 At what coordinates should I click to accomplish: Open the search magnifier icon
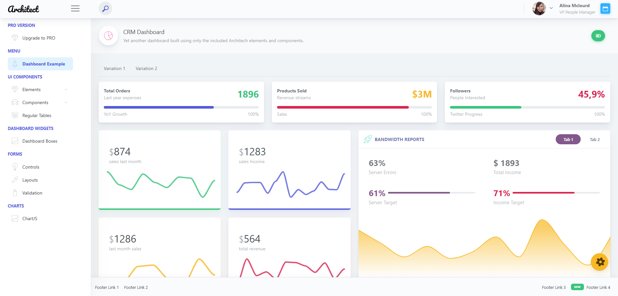pyautogui.click(x=105, y=9)
